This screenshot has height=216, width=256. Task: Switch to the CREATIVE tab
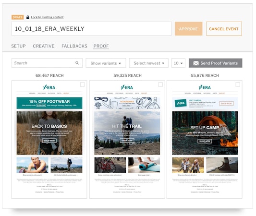click(x=44, y=46)
